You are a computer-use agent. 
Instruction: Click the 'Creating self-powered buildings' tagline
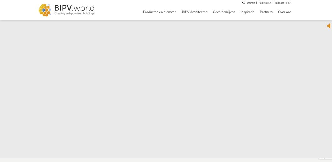tap(74, 14)
